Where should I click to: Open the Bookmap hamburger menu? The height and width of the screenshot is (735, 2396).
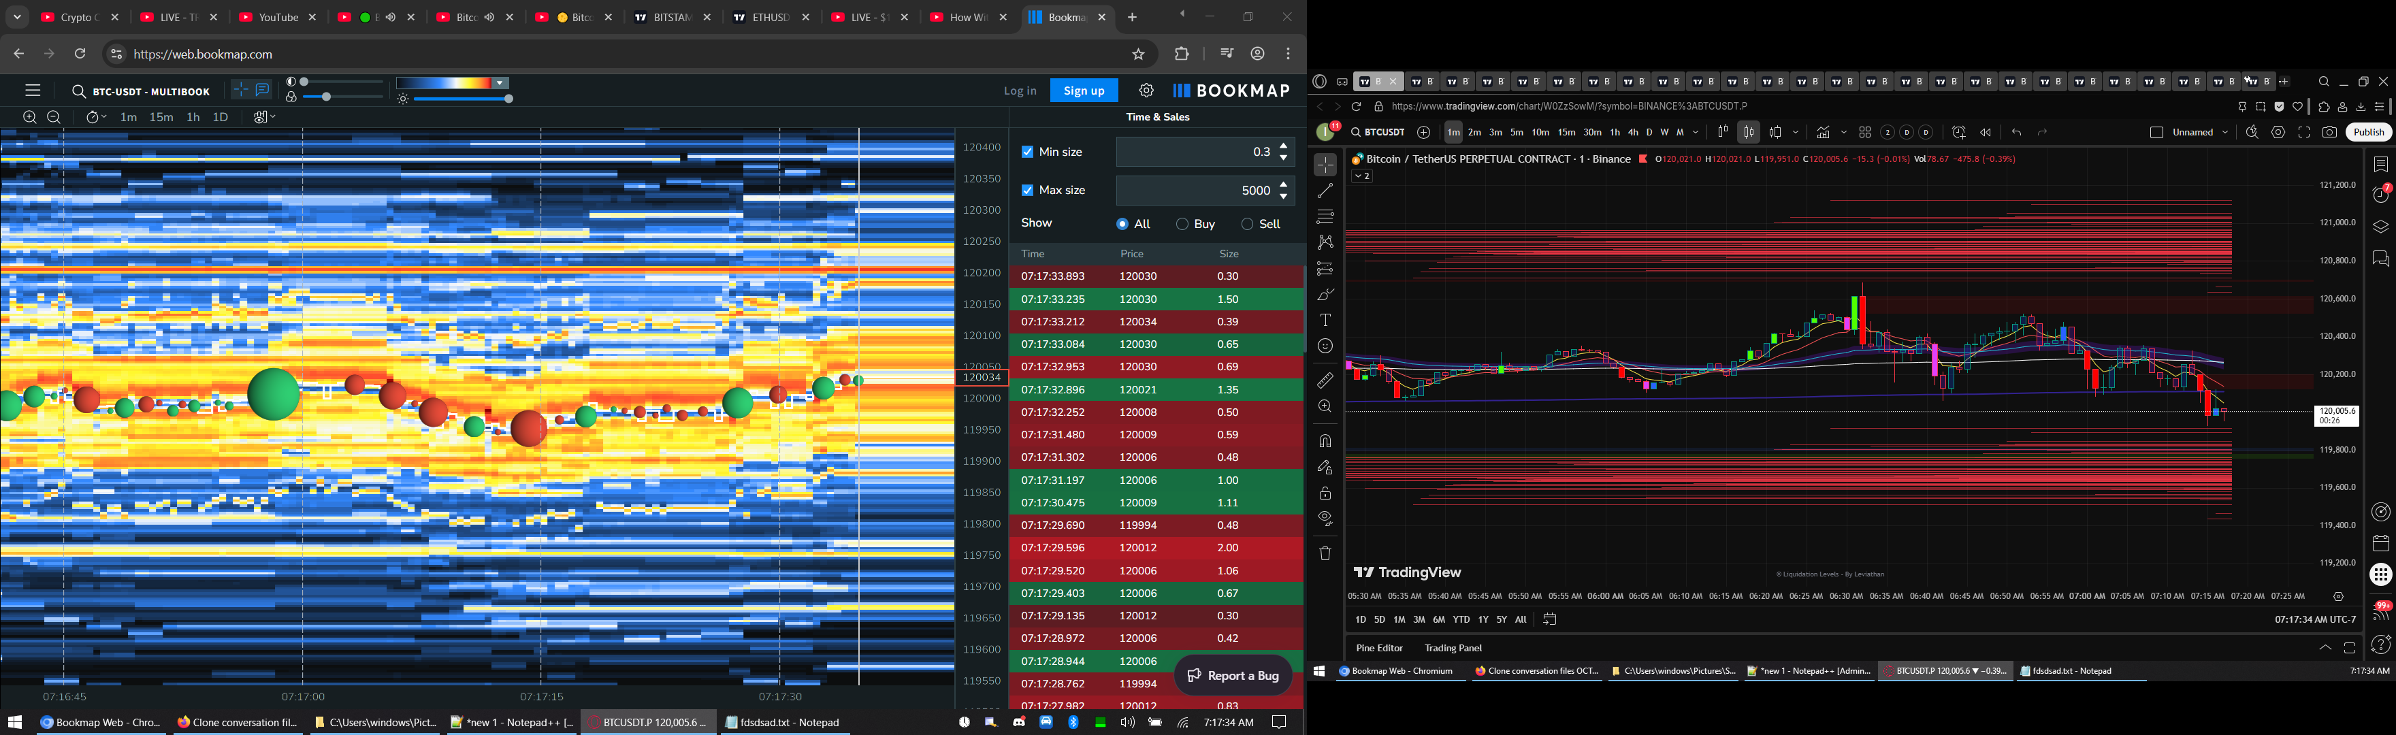coord(33,91)
